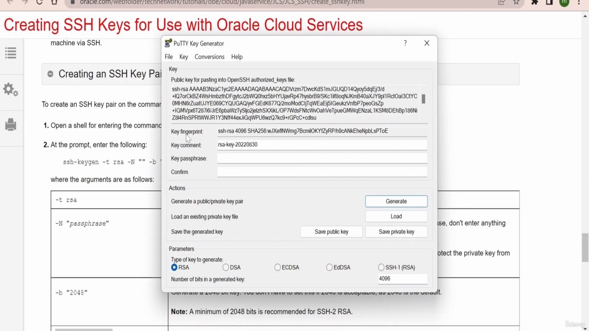
Task: Click the printer icon in Oracle page sidebar
Action: click(11, 125)
